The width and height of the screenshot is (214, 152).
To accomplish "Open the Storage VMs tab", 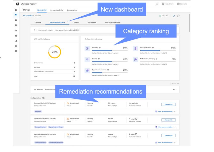I will coord(92,22).
